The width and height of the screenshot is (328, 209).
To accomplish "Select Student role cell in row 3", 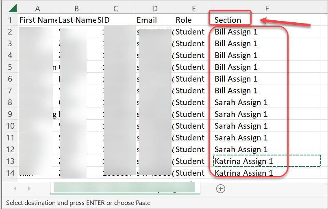I will point(194,43).
